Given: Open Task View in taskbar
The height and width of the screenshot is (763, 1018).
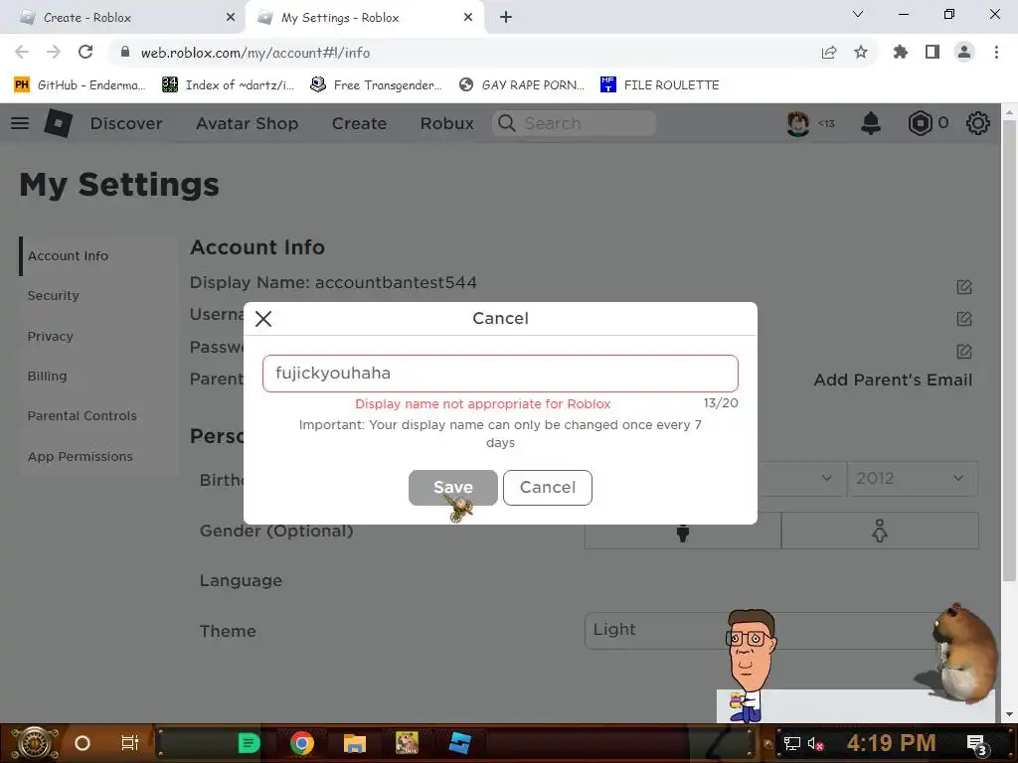Looking at the screenshot, I should pos(130,743).
